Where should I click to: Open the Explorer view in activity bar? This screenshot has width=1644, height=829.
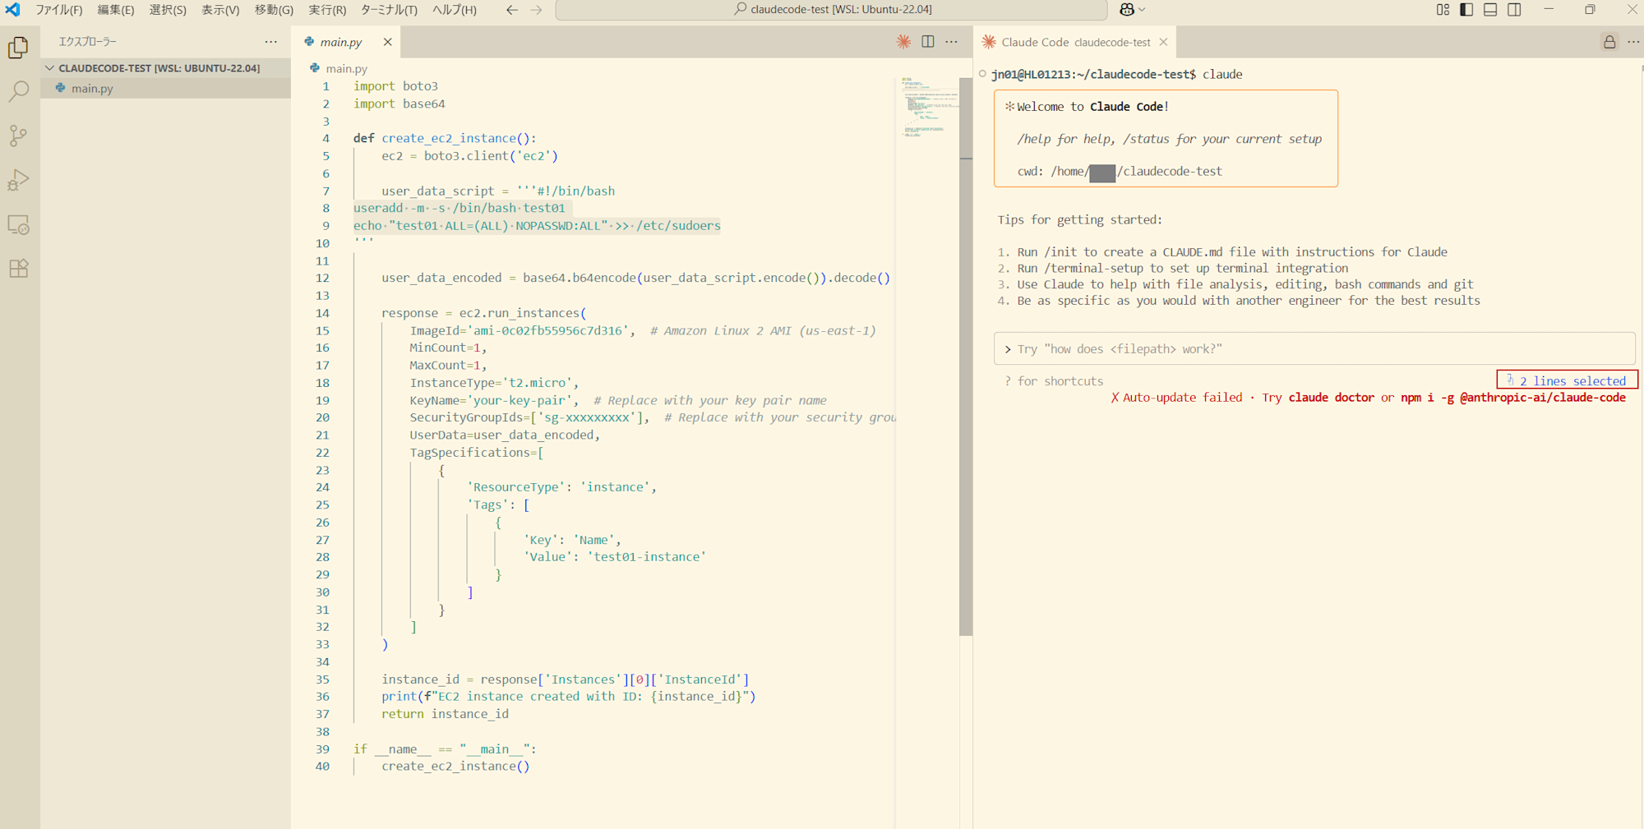(18, 48)
